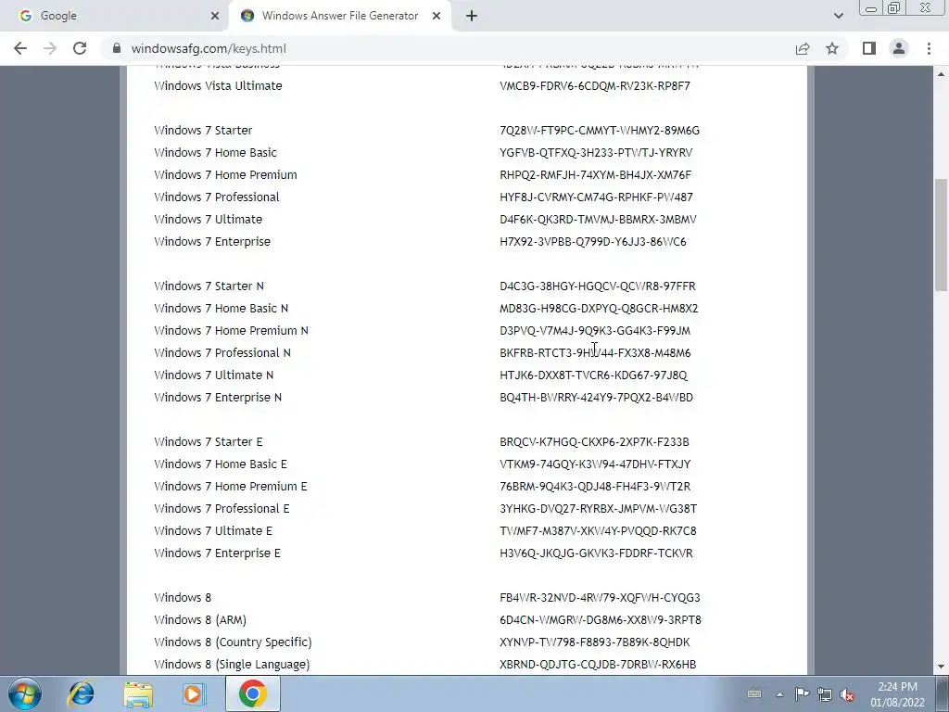Click the Windows 7 Starter key 7Q28W-FT9PC-CMMYT-WHMY2-89M6G
The height and width of the screenshot is (712, 949).
point(600,130)
